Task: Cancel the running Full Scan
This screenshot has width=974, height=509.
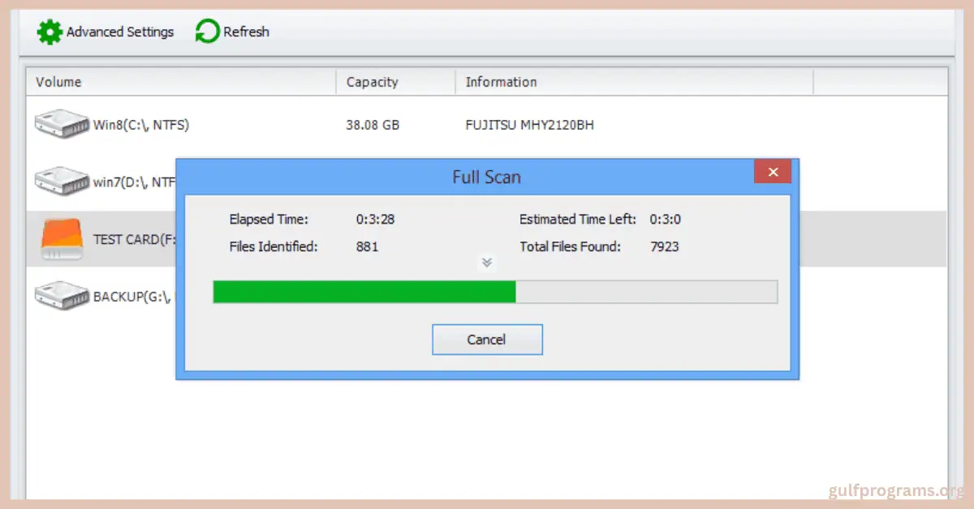Action: point(487,339)
